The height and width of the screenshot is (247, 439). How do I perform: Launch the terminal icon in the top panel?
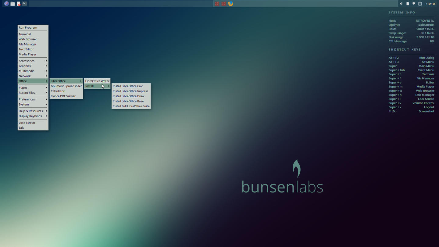24,4
